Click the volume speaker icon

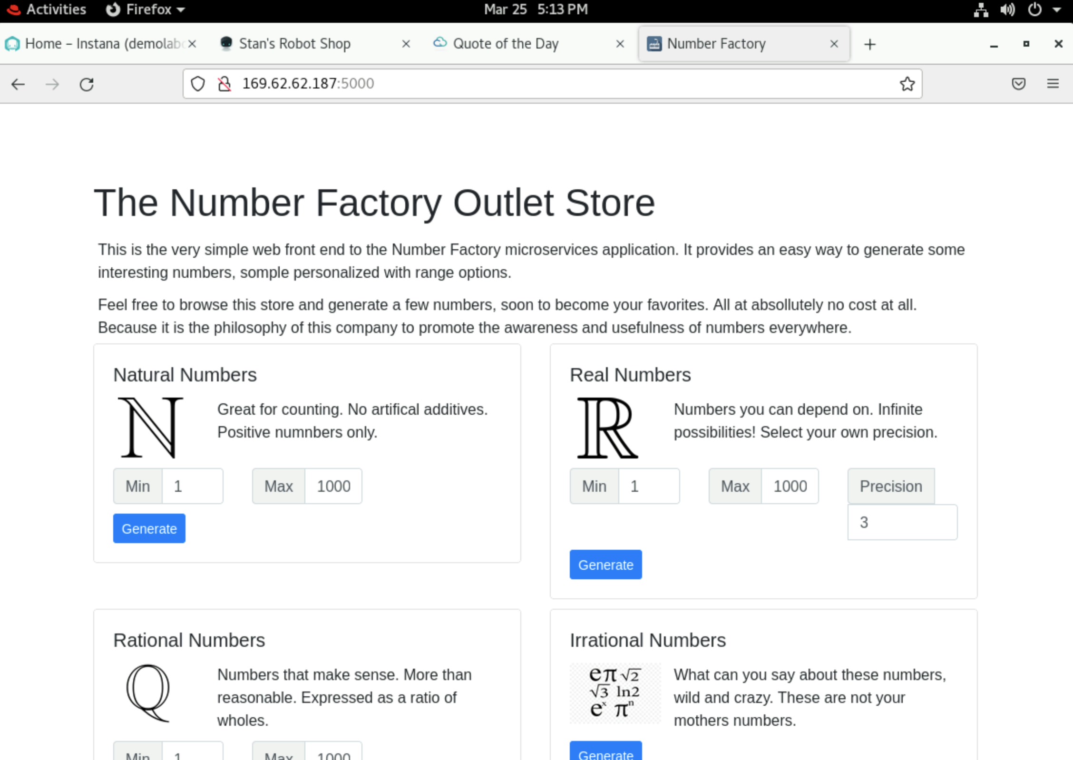coord(1007,10)
